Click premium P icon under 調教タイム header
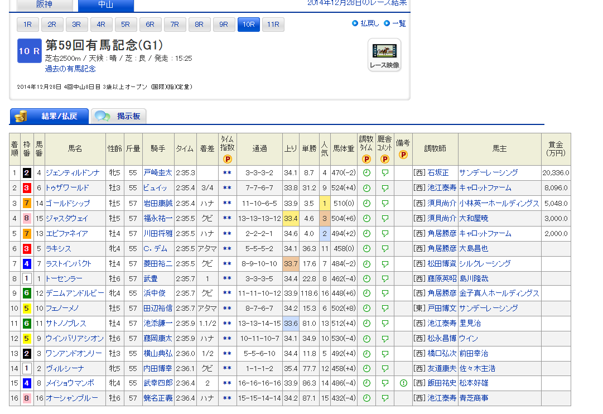Image resolution: width=603 pixels, height=414 pixels. (x=366, y=159)
